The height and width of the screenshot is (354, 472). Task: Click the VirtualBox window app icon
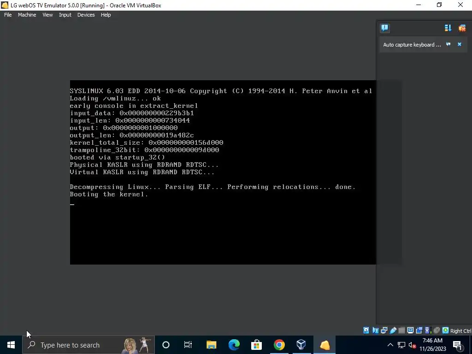click(x=5, y=5)
